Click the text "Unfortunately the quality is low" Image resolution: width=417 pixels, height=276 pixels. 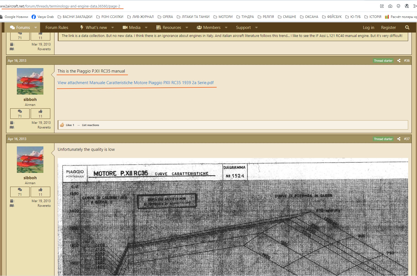click(x=86, y=149)
